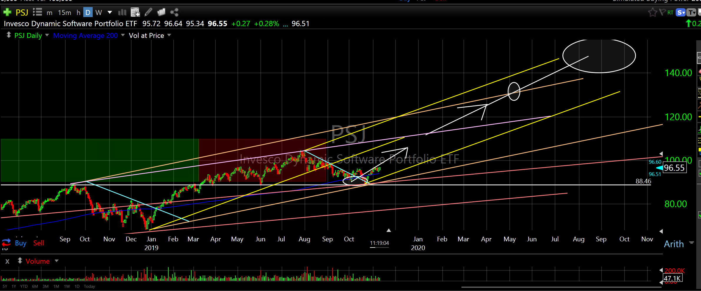Expand the Volume indicator dropdown

click(57, 261)
